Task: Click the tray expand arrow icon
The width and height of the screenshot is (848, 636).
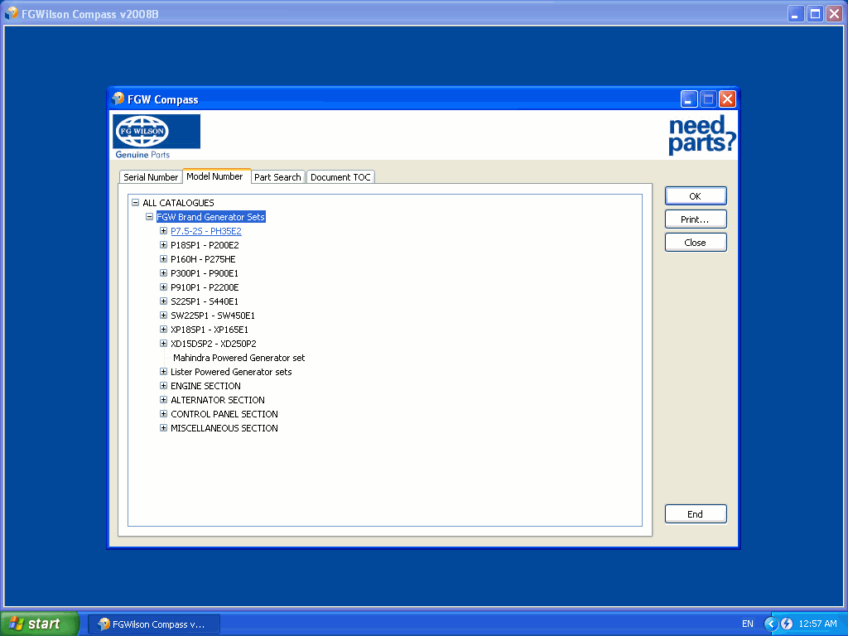Action: (771, 624)
